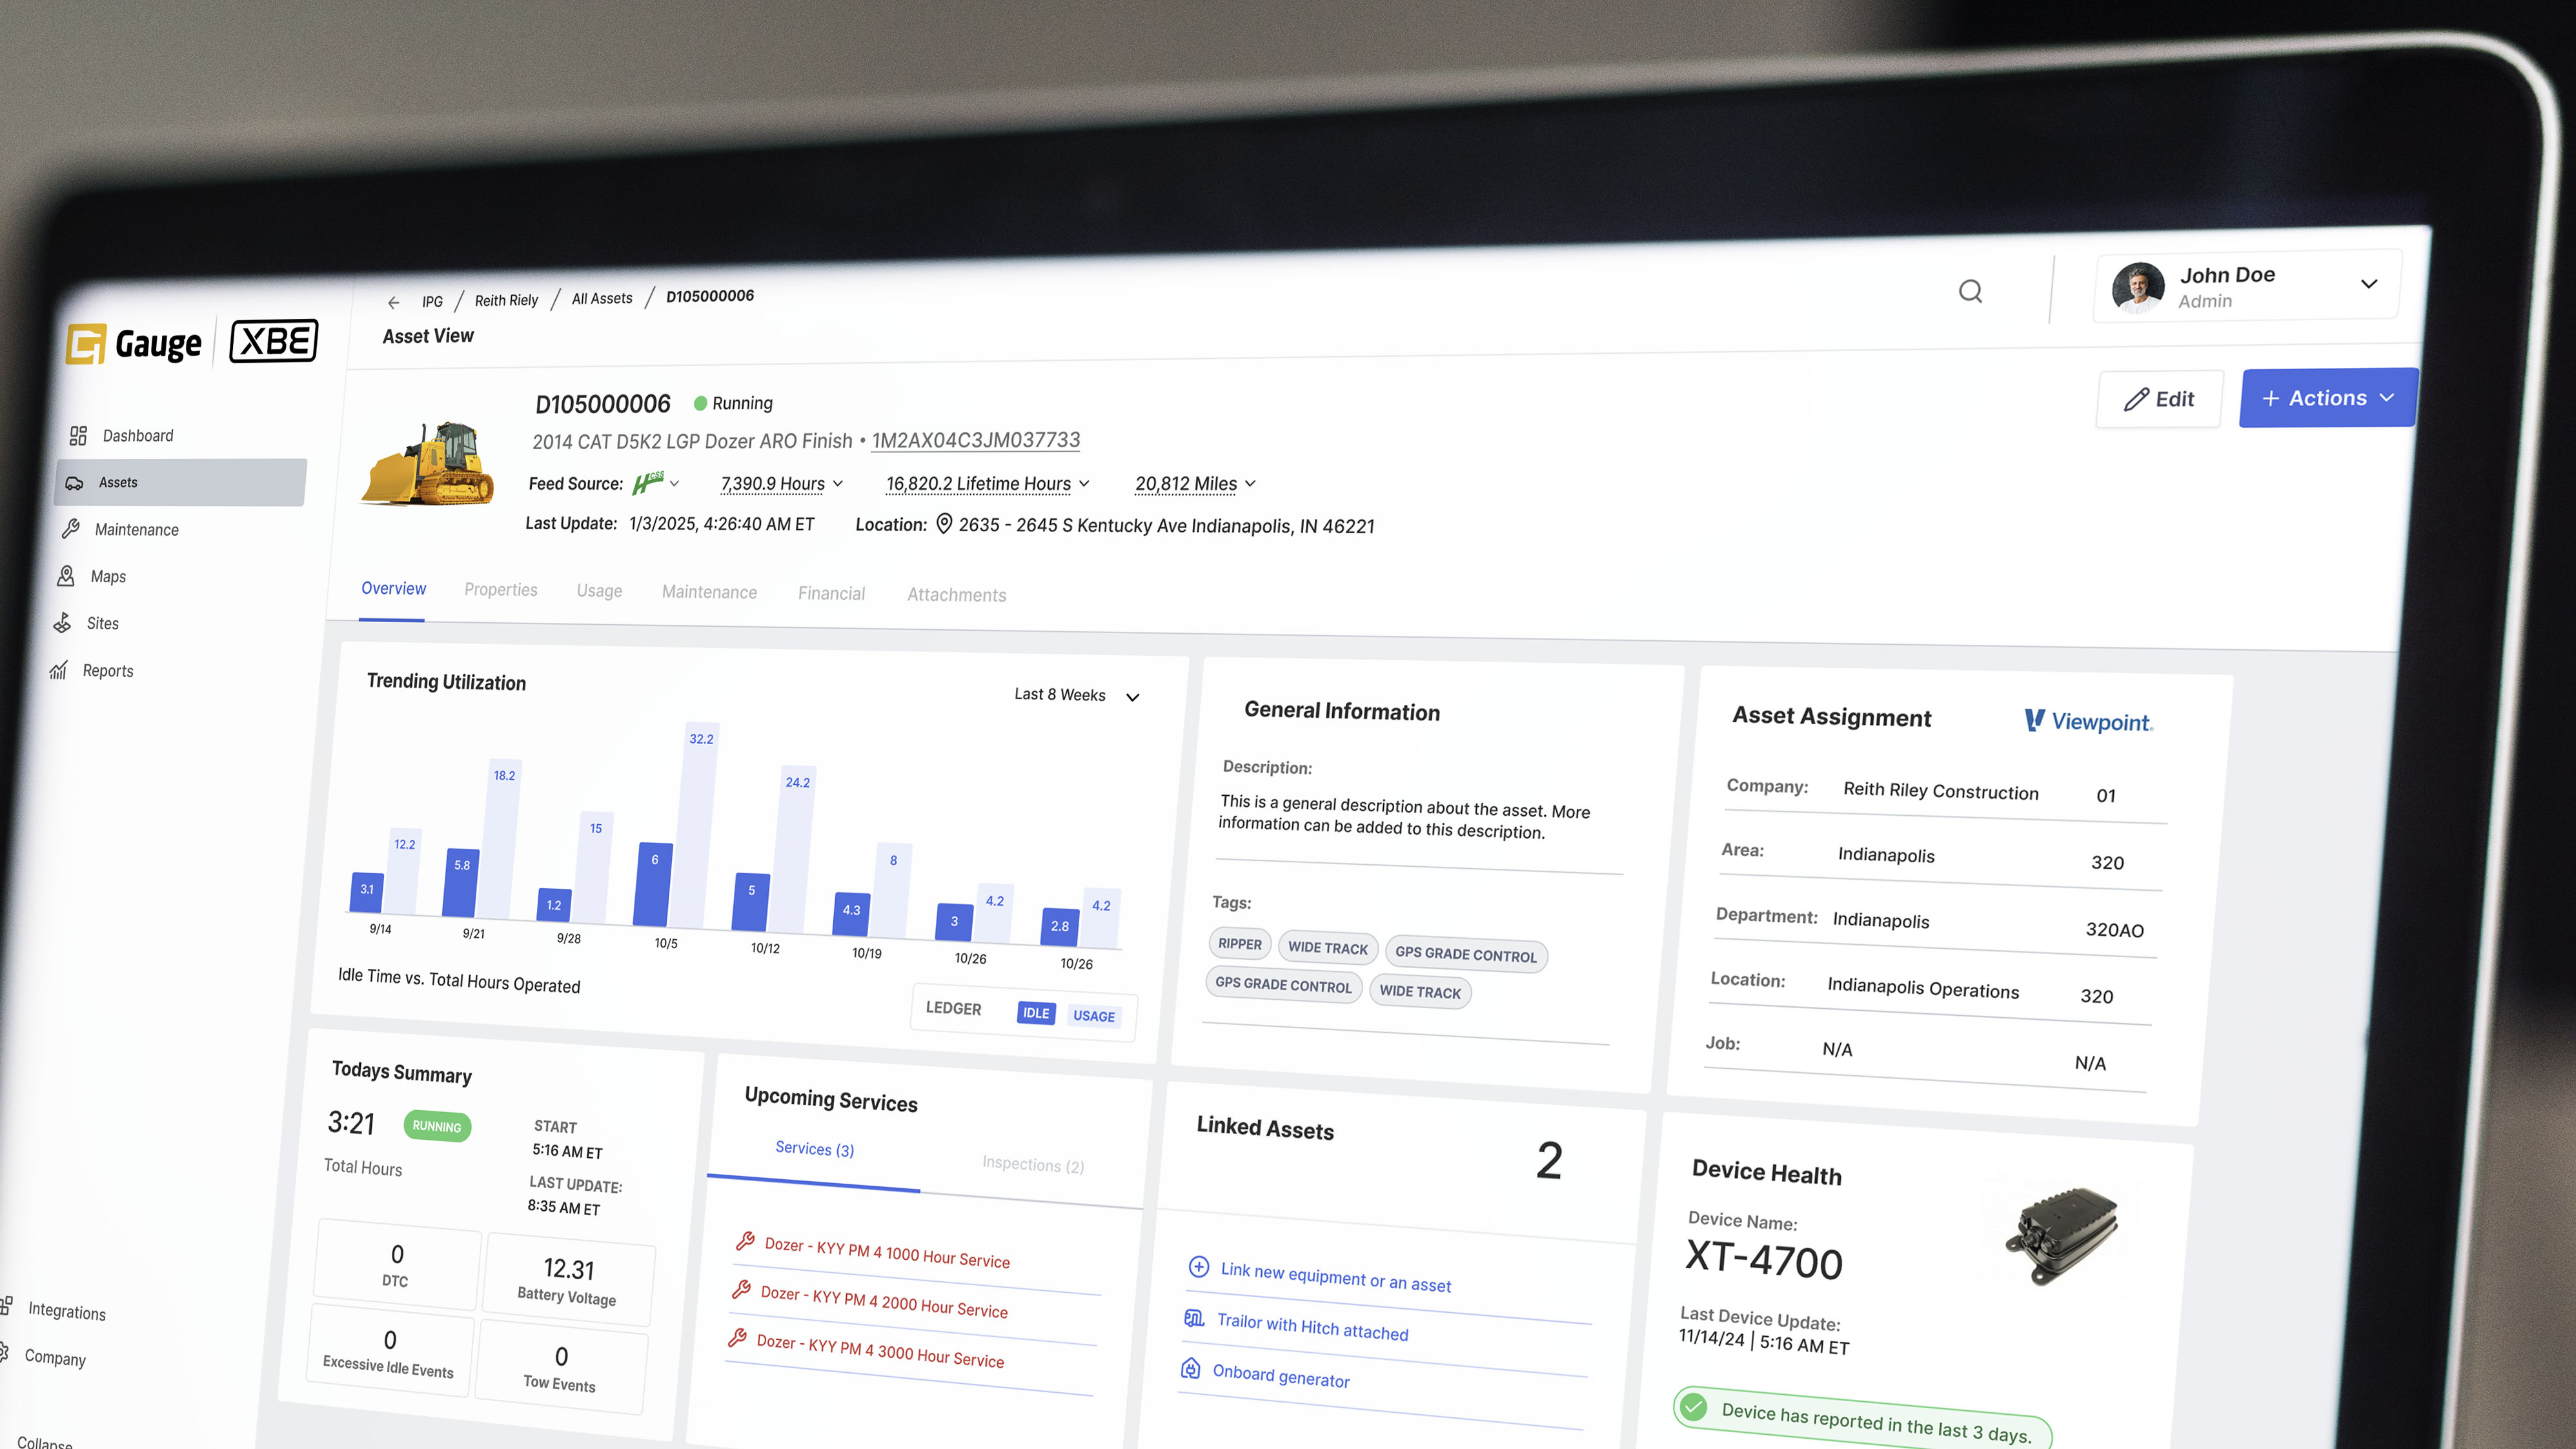Viewport: 2576px width, 1449px height.
Task: Click the RUNNING status badge in Todays Summary
Action: (x=437, y=1126)
